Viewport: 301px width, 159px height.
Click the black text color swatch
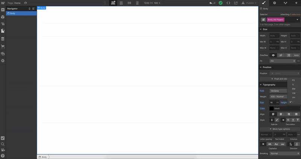pos(271,109)
